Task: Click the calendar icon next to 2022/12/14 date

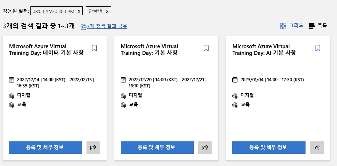Action: coord(12,80)
